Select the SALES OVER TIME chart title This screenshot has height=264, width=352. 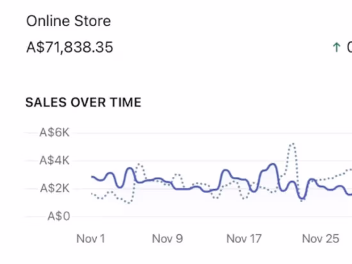(x=83, y=102)
